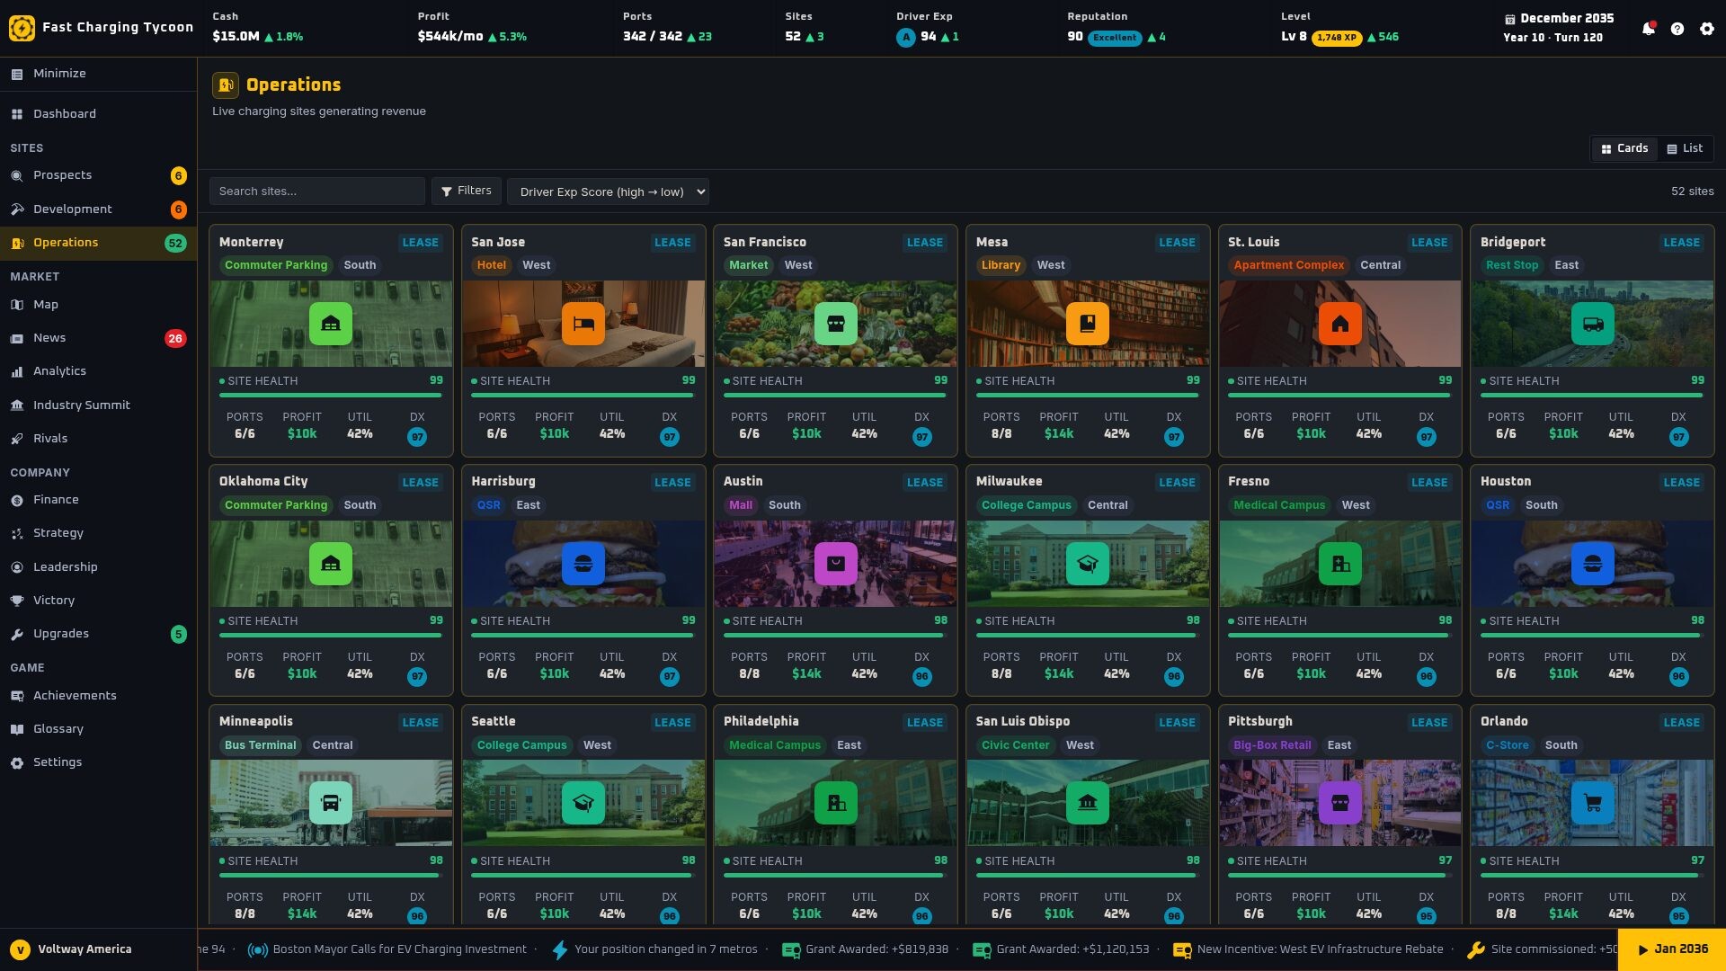Image resolution: width=1726 pixels, height=971 pixels.
Task: Open the settings gear in top bar
Action: point(1707,29)
